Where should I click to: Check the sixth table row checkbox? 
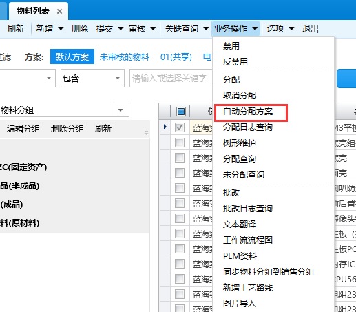tap(180, 203)
